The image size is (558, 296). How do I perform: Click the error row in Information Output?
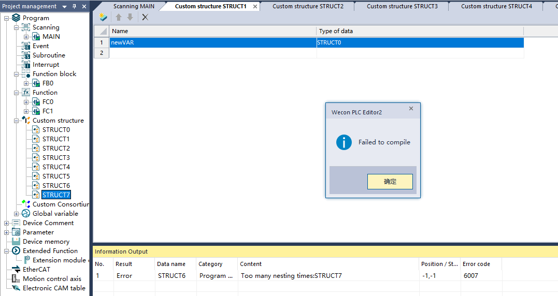tap(290, 276)
